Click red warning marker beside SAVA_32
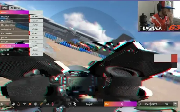Image resolution: width=180 pixels, height=112 pixels. click(29, 50)
